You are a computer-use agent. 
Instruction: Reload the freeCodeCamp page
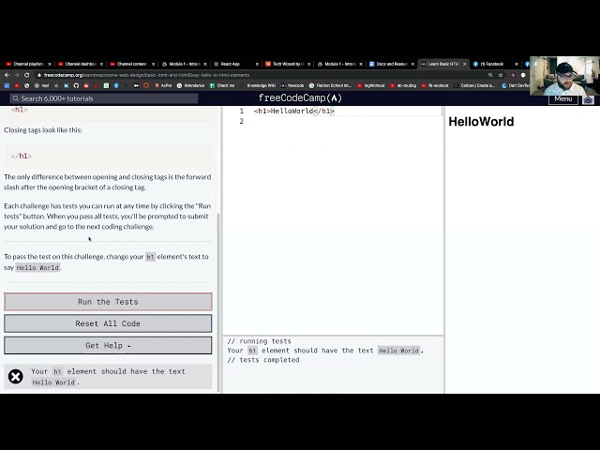coord(27,75)
